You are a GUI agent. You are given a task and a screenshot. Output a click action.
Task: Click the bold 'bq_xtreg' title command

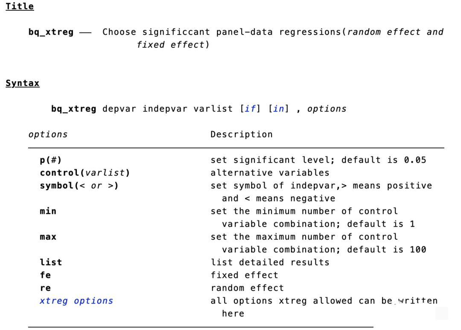coord(51,32)
